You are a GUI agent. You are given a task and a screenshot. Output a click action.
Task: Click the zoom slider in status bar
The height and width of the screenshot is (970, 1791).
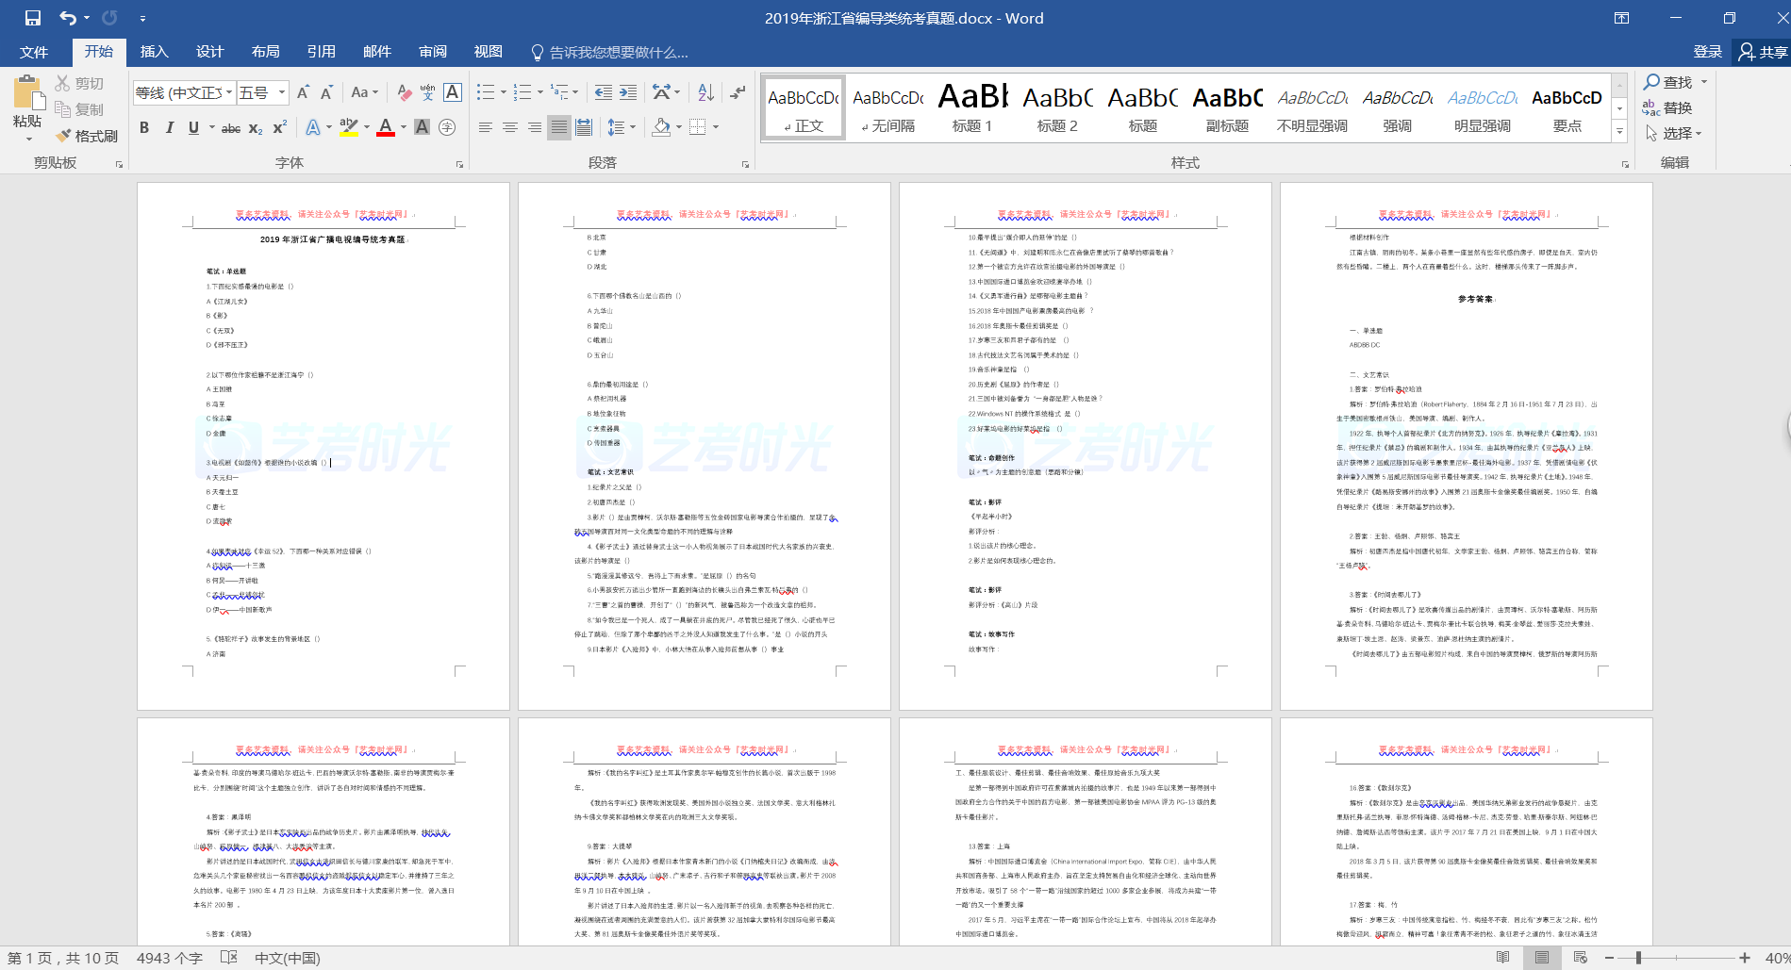click(1639, 958)
